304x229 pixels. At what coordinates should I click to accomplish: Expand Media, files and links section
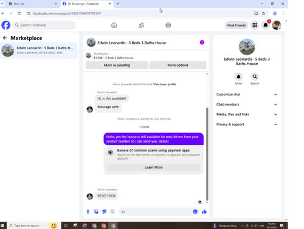pyautogui.click(x=246, y=114)
